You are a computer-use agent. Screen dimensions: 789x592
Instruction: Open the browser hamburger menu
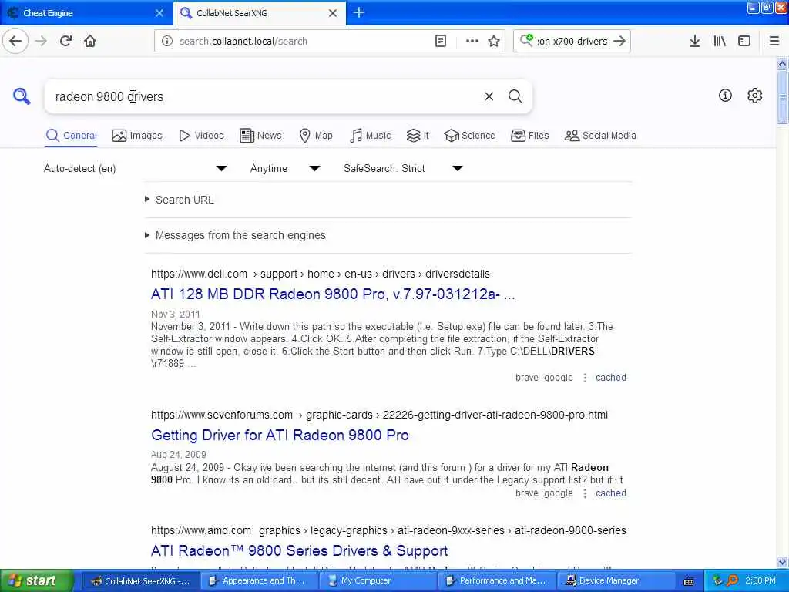point(774,41)
